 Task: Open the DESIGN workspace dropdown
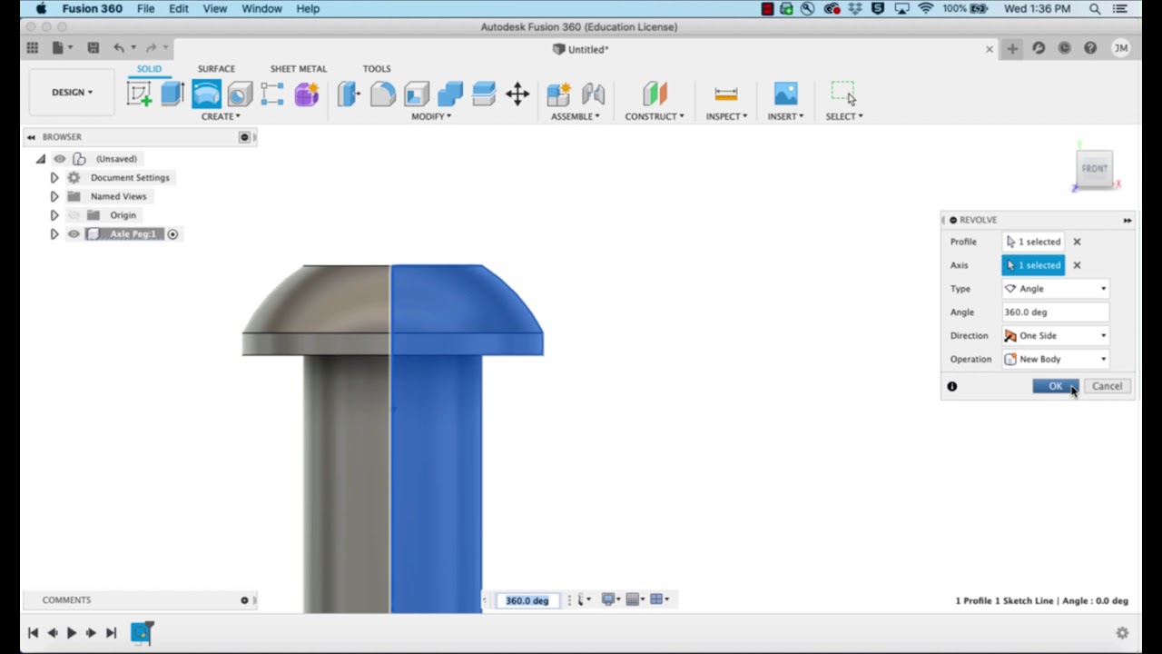click(x=72, y=93)
